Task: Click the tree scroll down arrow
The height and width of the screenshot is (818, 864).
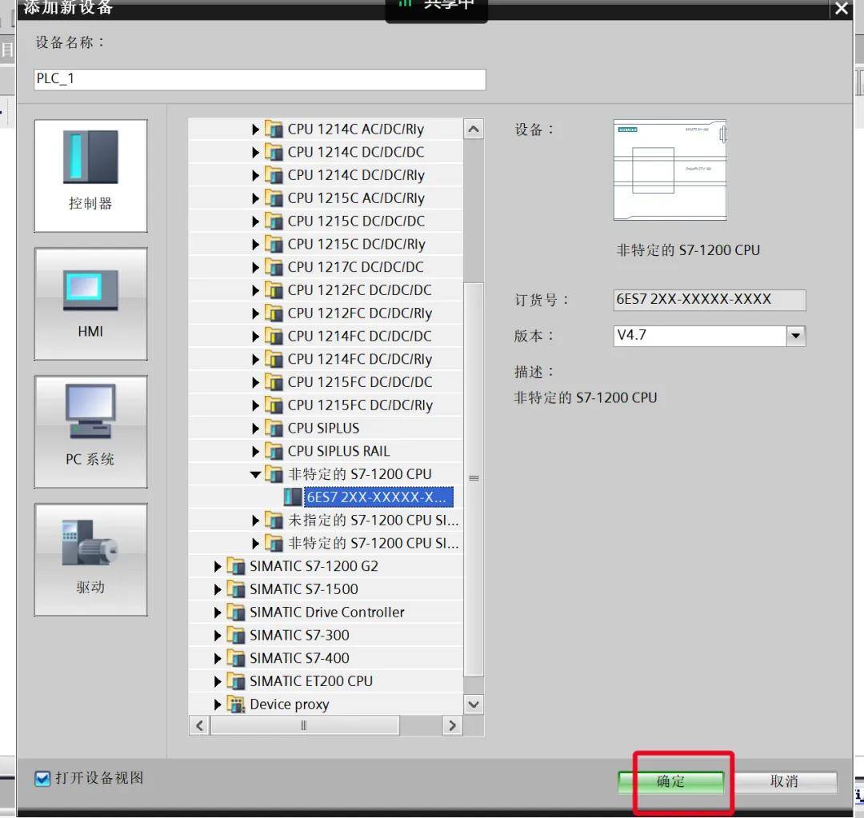Action: pyautogui.click(x=474, y=704)
